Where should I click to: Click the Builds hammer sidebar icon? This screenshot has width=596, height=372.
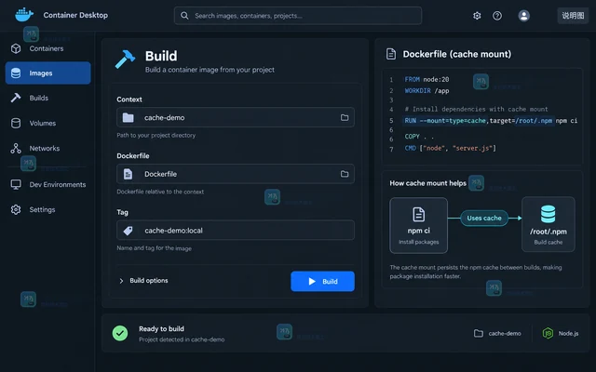(x=16, y=98)
